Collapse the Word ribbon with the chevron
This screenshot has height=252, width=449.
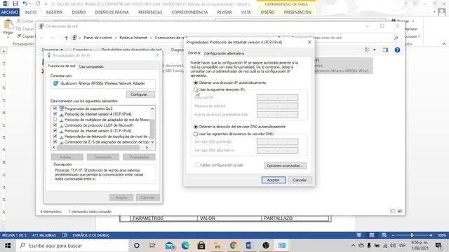coord(444,44)
